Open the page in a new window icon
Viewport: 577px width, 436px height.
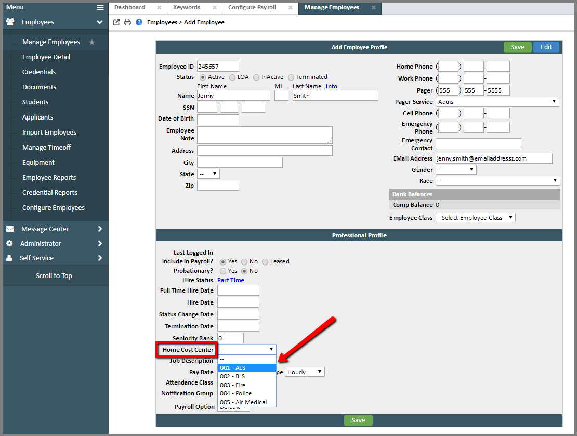click(x=116, y=22)
